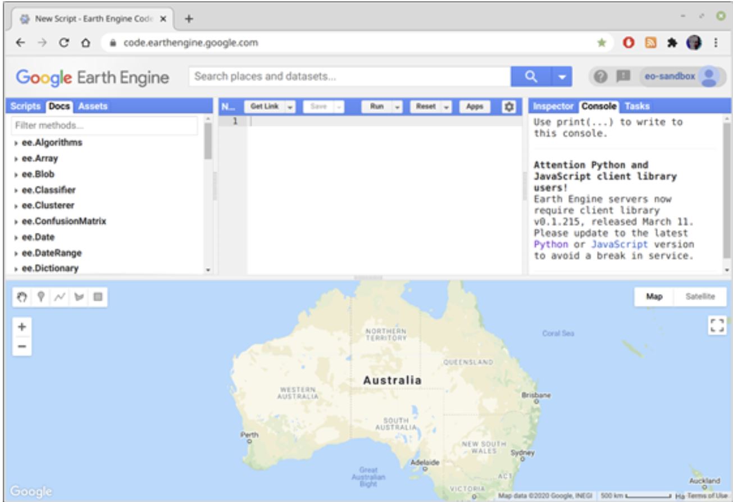Screen dimensions: 733x502
Task: Click the Apps button
Action: coord(475,106)
